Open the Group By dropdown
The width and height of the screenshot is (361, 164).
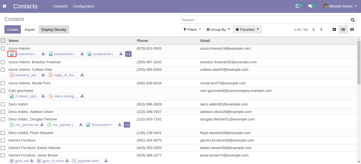coord(218,29)
